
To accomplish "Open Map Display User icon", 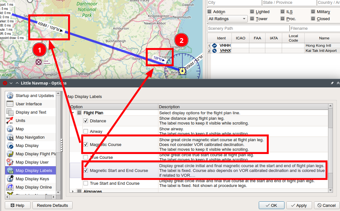I will pos(10,162).
